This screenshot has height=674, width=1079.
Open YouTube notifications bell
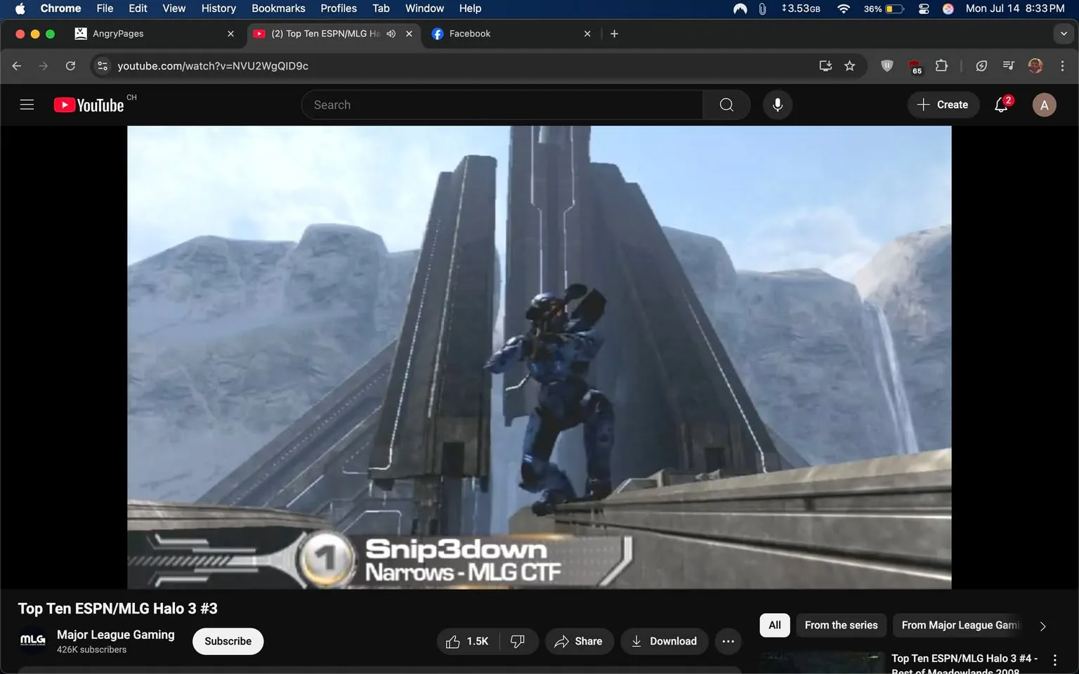[x=1000, y=104]
